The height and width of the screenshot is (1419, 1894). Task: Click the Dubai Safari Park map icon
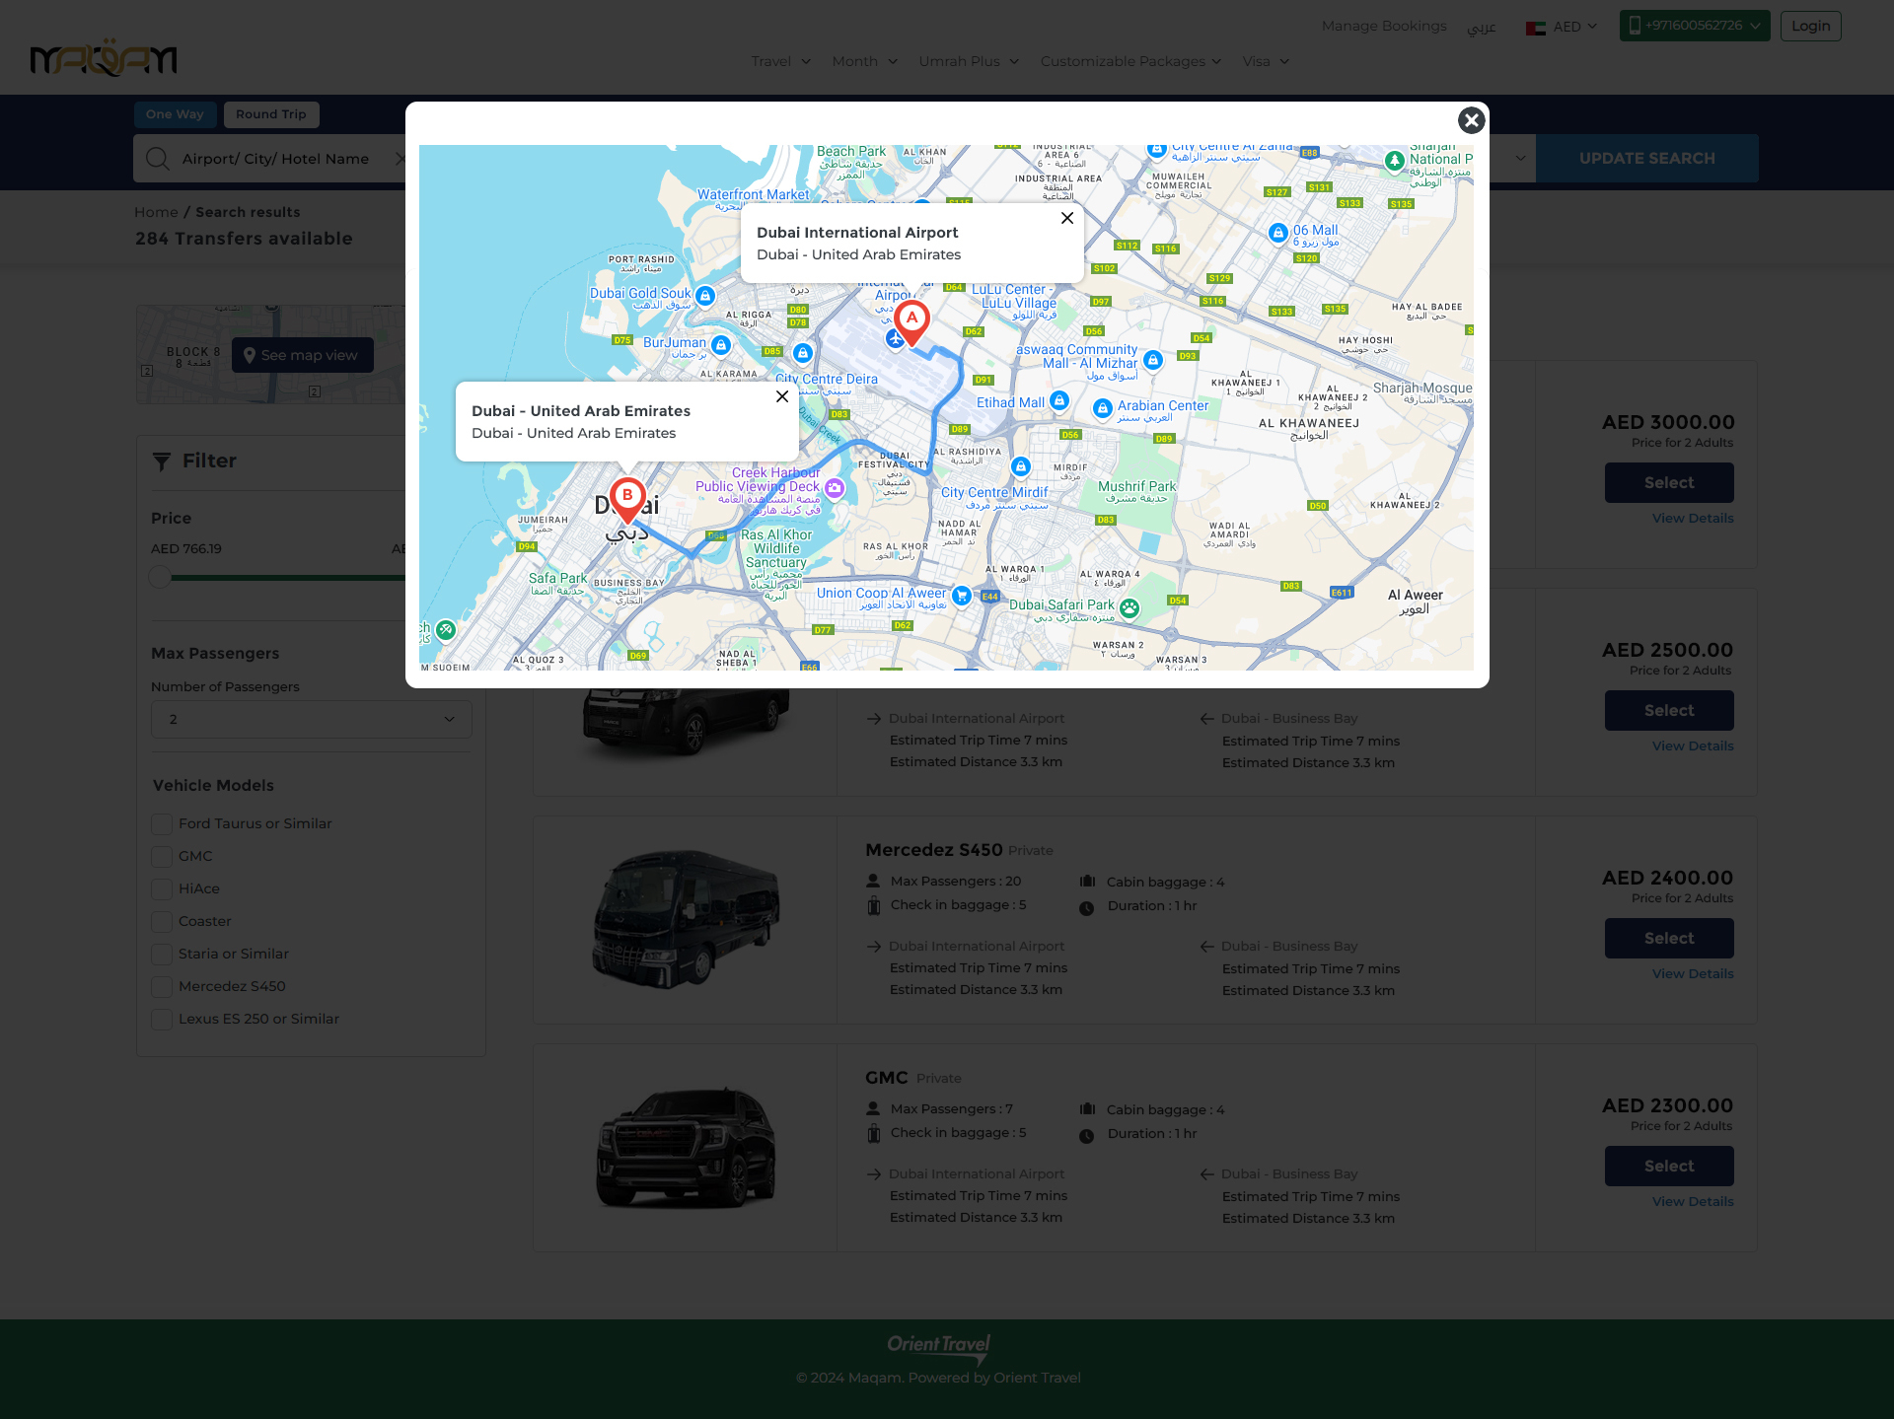coord(1129,608)
